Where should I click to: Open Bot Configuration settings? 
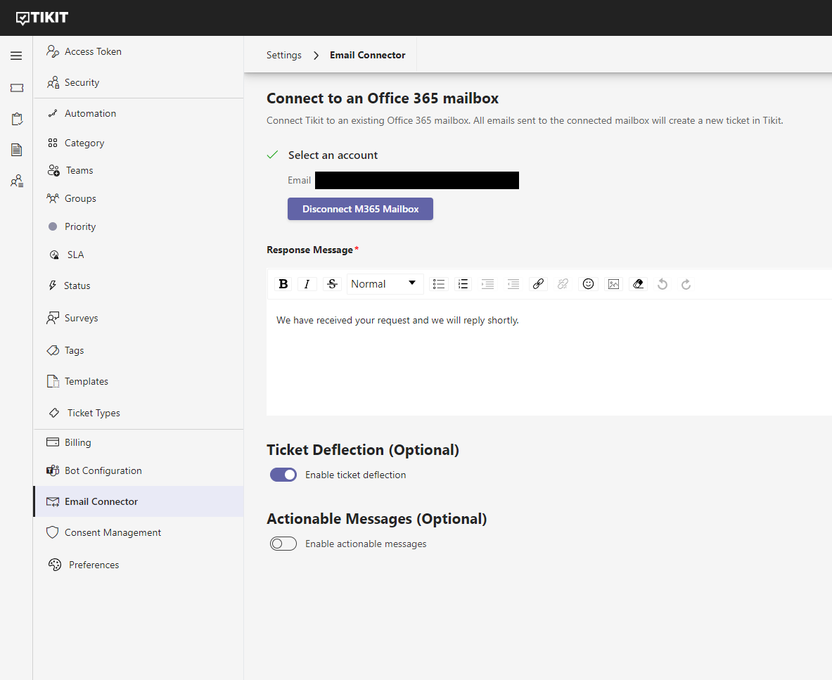(138, 470)
